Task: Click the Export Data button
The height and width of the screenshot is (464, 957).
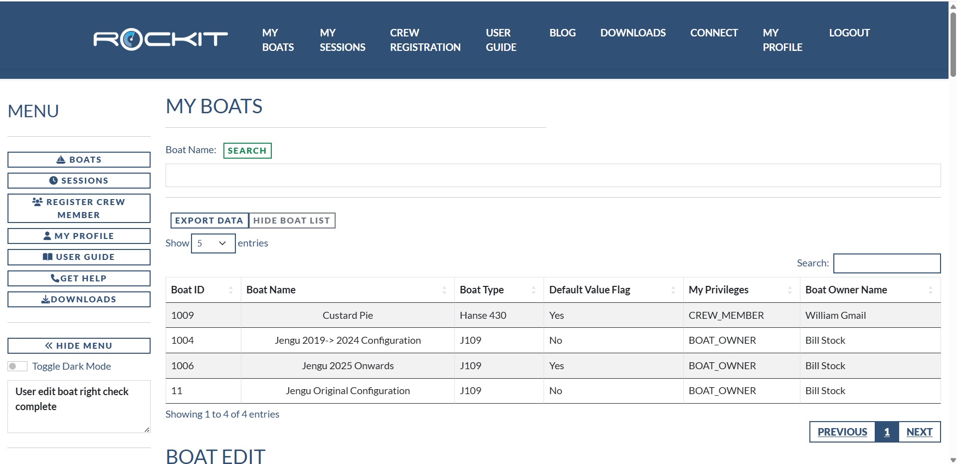Action: [209, 221]
